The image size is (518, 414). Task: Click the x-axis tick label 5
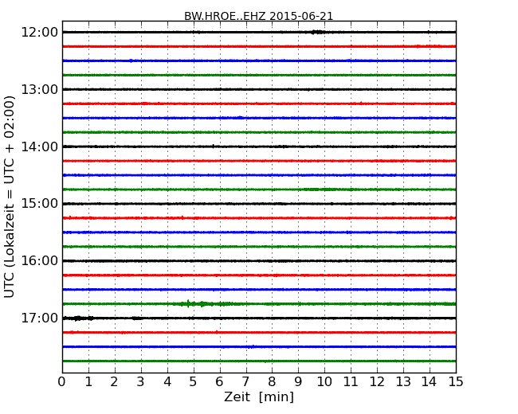click(194, 382)
